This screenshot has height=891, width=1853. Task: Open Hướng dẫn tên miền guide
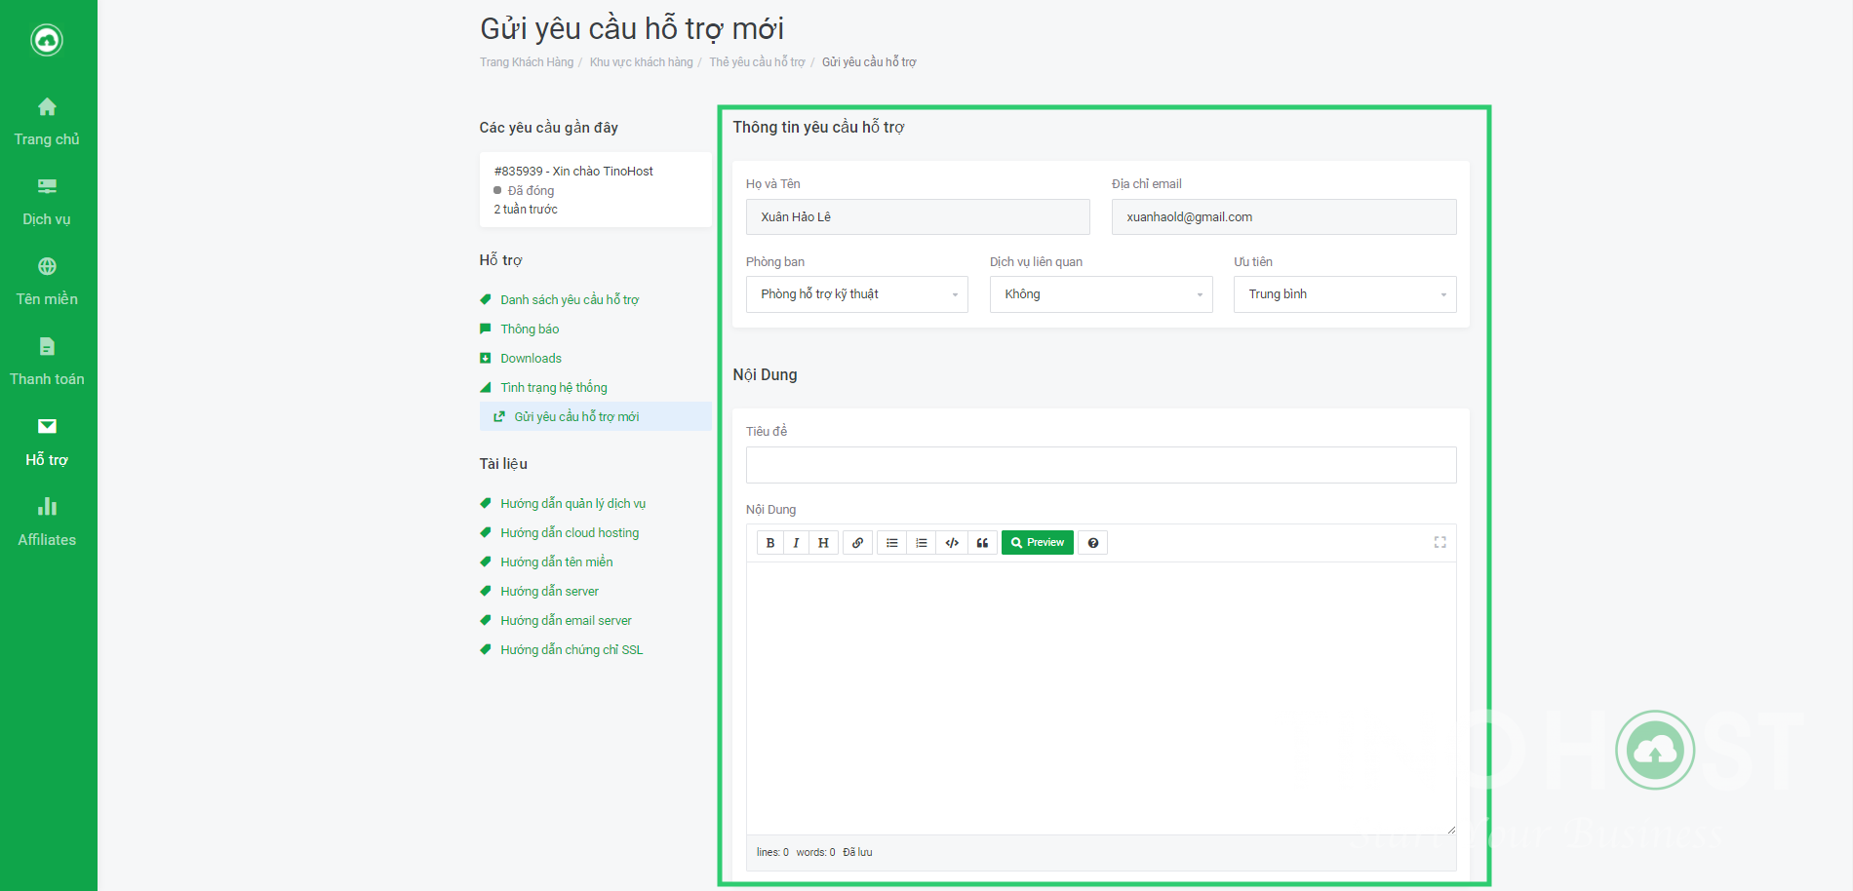point(557,562)
